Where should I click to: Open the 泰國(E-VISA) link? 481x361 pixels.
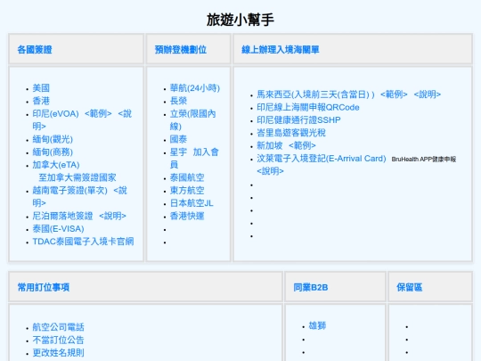(58, 229)
